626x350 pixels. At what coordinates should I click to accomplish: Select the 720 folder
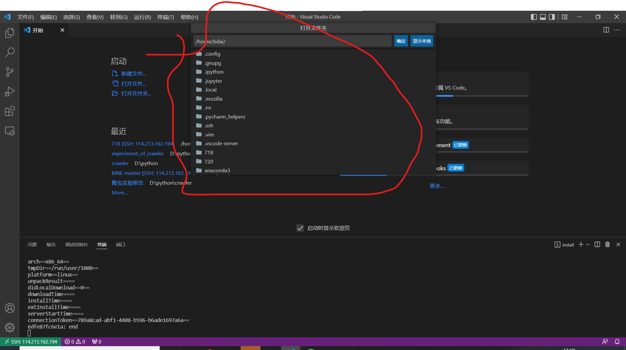[x=313, y=161]
